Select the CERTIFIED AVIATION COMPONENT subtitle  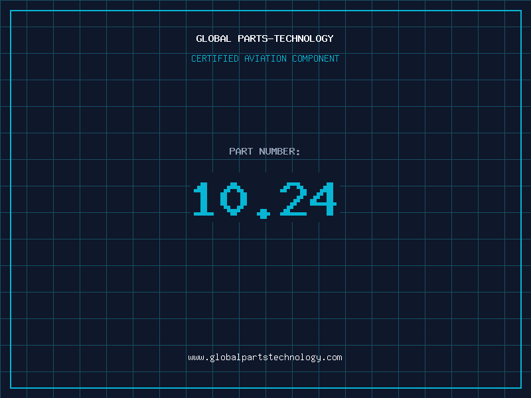265,58
